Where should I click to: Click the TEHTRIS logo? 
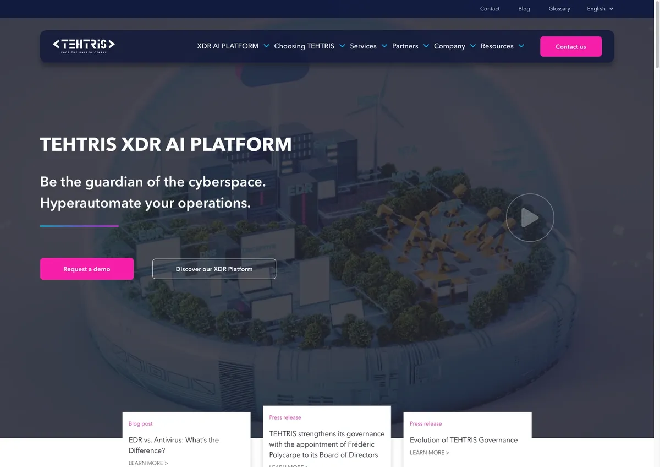point(84,46)
